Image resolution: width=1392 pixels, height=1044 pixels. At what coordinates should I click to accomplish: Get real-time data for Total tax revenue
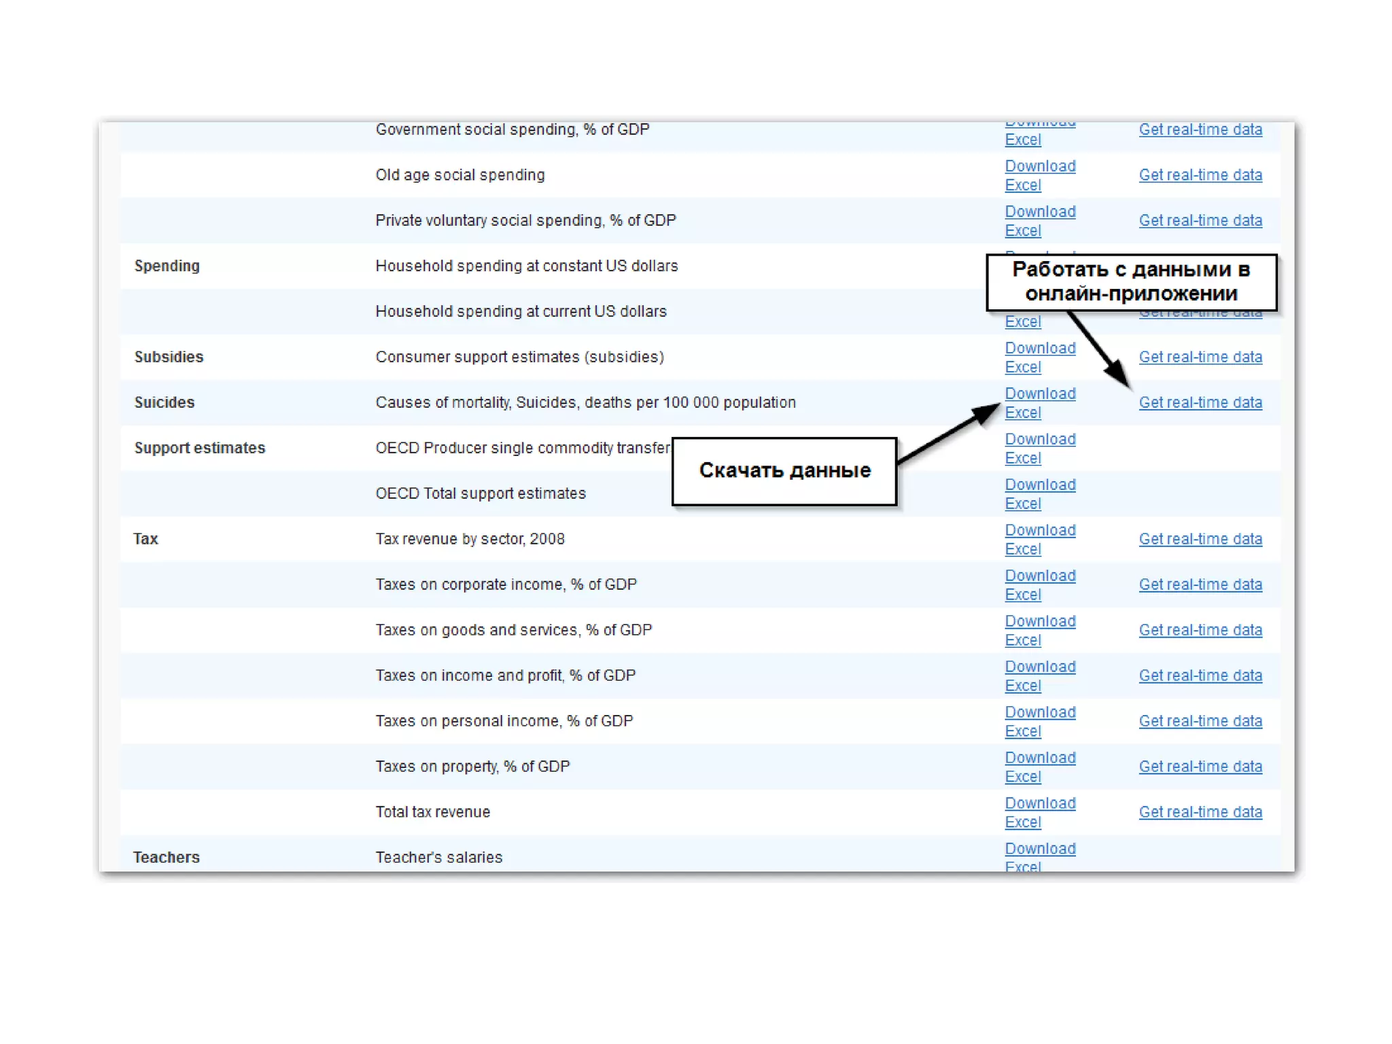1200,813
